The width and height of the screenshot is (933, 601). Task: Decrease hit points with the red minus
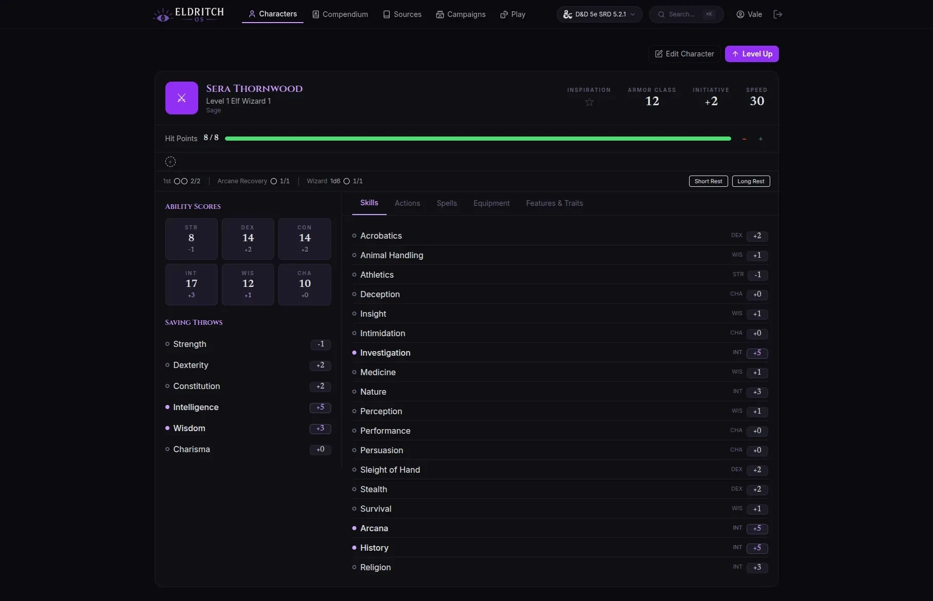[744, 139]
